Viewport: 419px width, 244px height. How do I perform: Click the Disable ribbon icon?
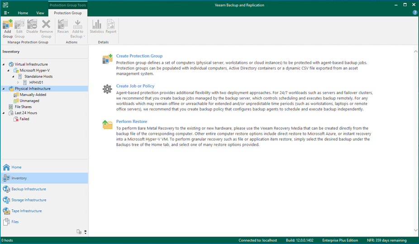(x=32, y=24)
